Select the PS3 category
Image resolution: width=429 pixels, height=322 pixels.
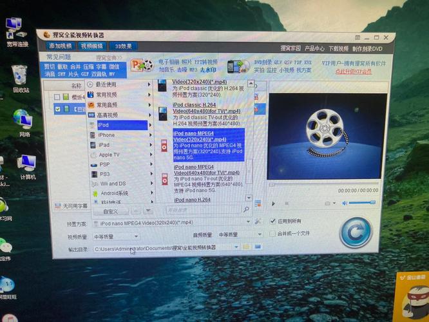122,174
